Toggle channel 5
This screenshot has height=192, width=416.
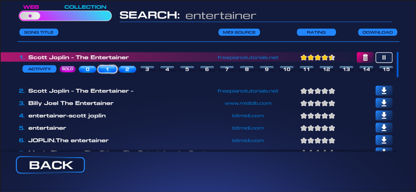coord(187,69)
